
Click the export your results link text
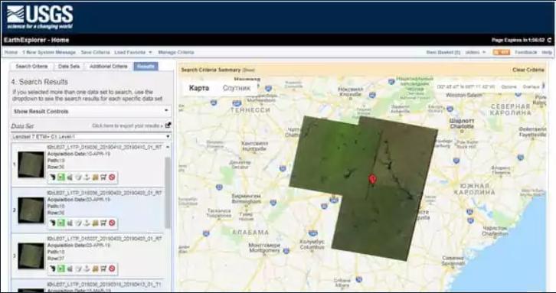click(x=127, y=125)
